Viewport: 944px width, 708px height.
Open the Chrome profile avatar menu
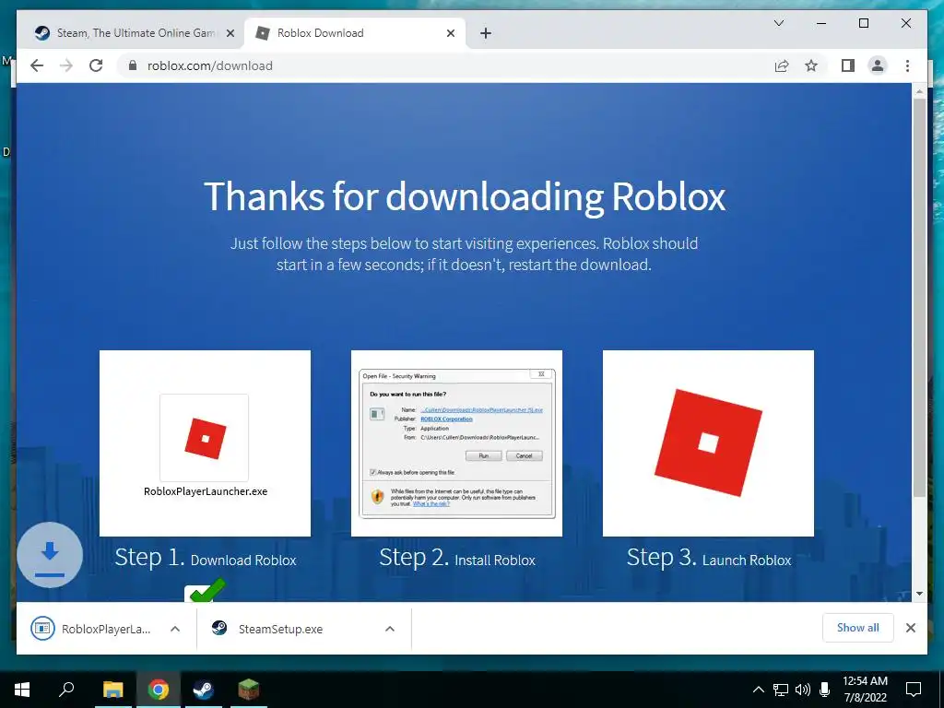pos(878,65)
